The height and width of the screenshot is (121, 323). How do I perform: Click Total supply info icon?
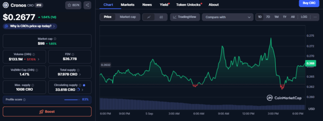point(78,70)
